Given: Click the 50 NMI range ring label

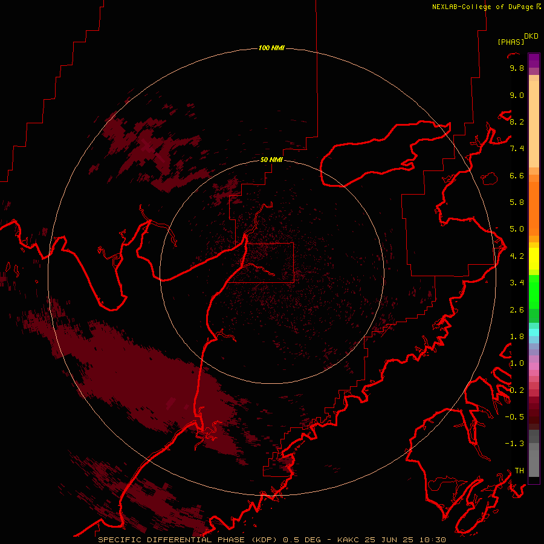Looking at the screenshot, I should 271,160.
